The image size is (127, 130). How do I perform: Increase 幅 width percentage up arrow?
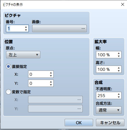[119, 53]
